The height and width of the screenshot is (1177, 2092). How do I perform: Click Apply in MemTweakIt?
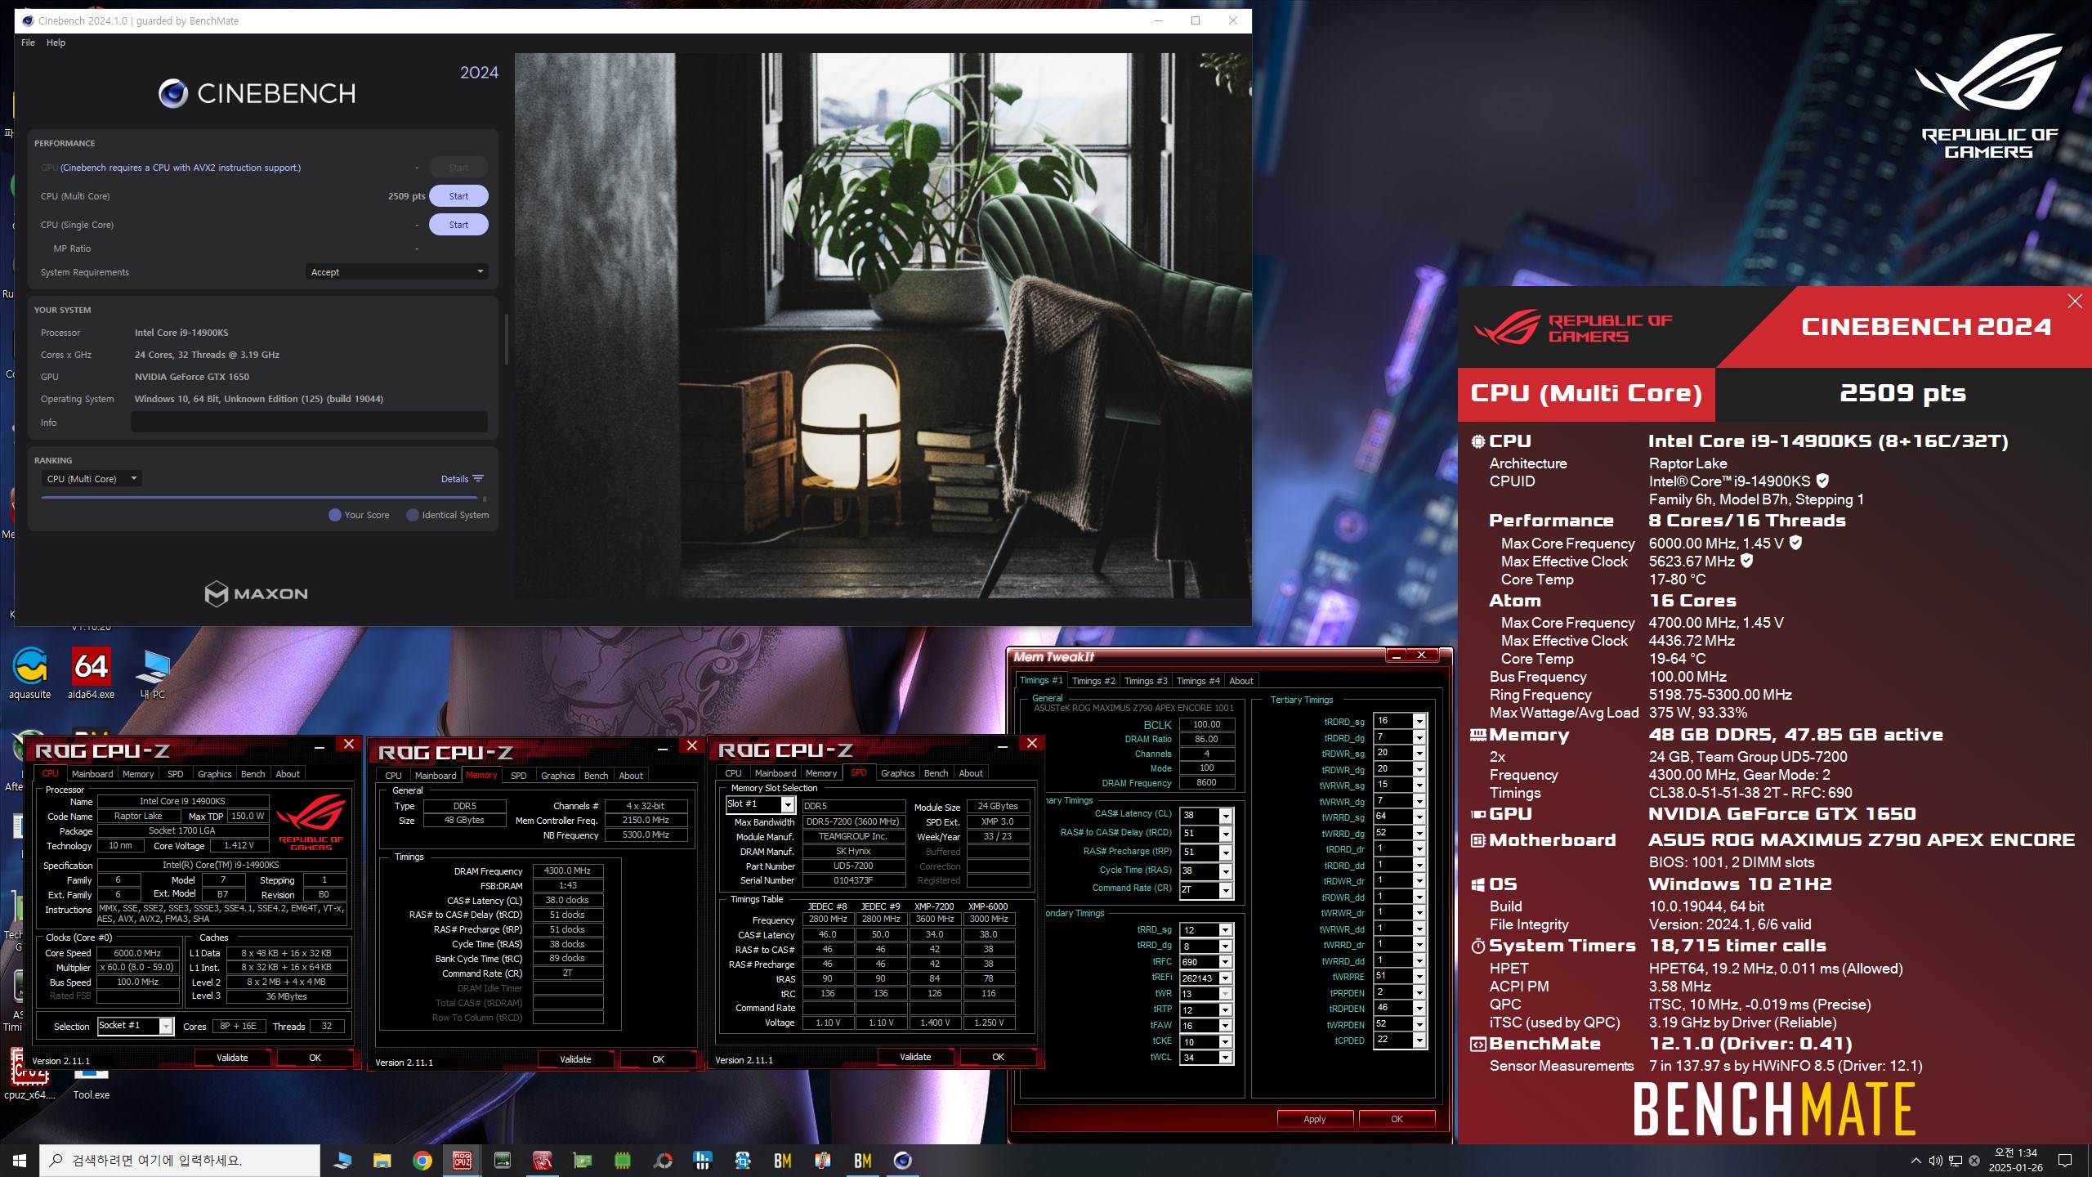point(1314,1119)
